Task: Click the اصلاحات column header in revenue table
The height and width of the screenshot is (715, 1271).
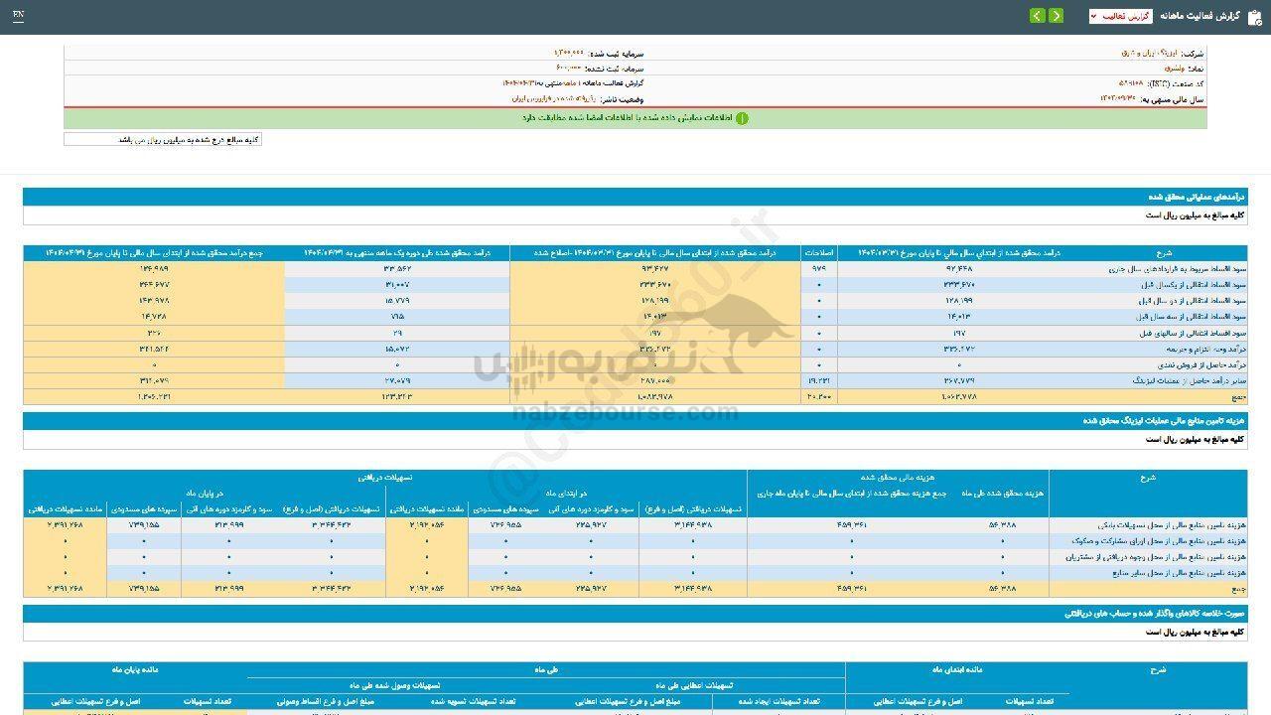Action: click(818, 253)
